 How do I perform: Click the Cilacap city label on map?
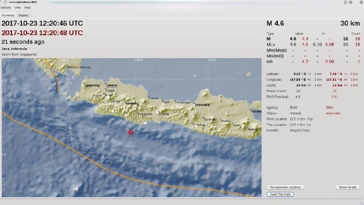164,114
